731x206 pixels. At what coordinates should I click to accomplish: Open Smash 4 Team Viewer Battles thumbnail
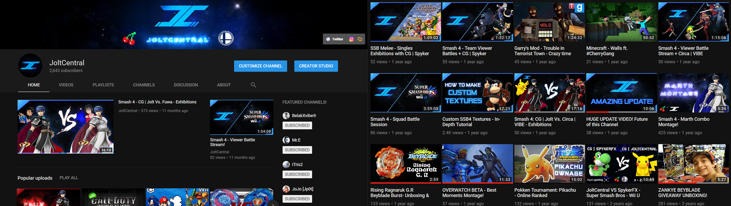point(478,22)
